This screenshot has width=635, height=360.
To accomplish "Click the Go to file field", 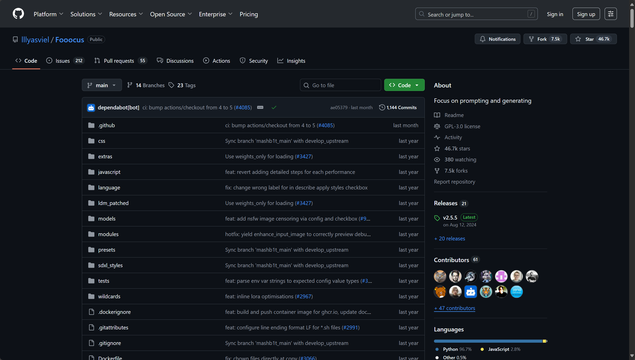I will (340, 85).
